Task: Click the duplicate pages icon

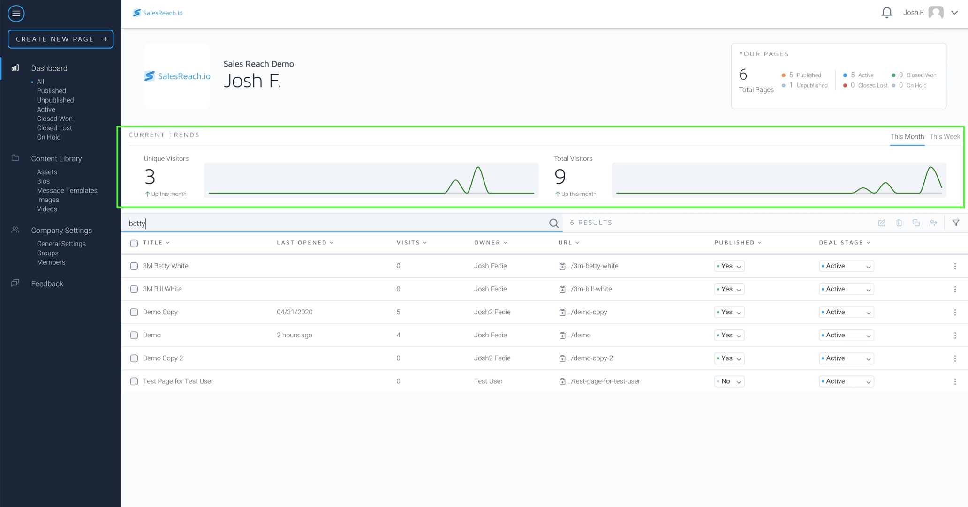Action: pos(916,223)
